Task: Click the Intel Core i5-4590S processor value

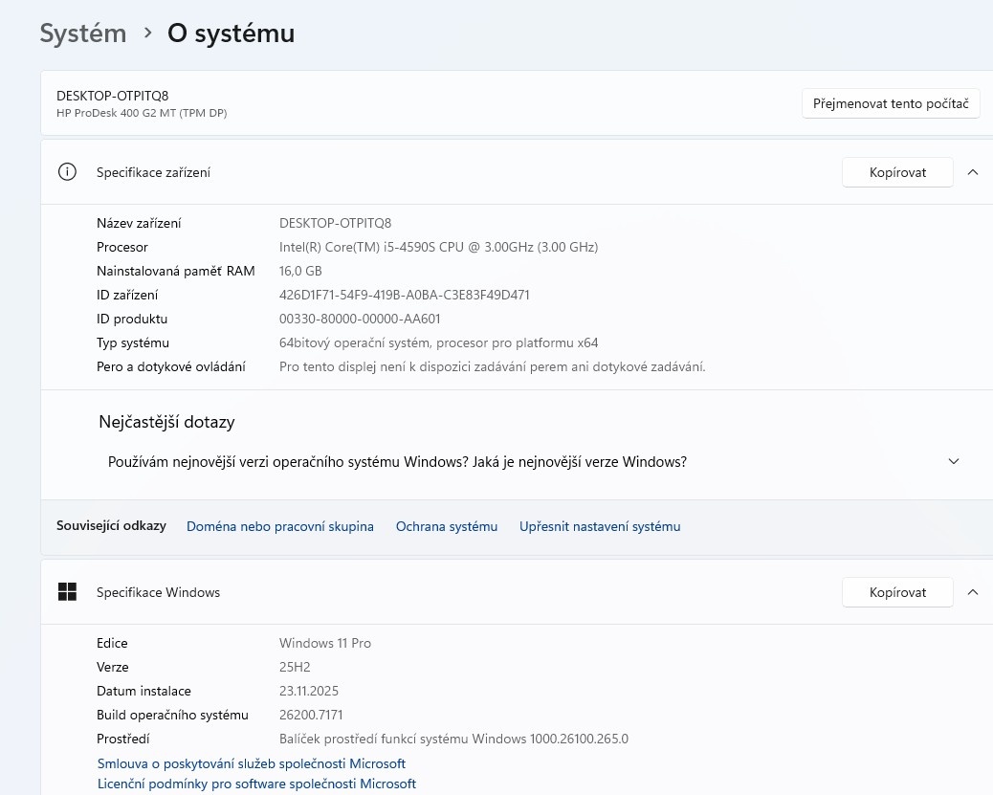Action: (x=438, y=247)
